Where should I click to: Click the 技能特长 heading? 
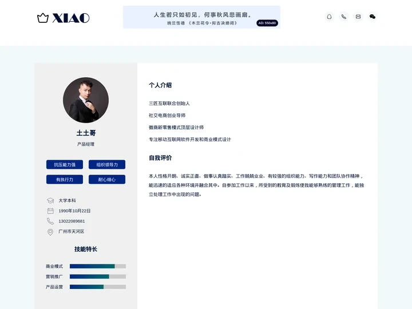pos(86,249)
